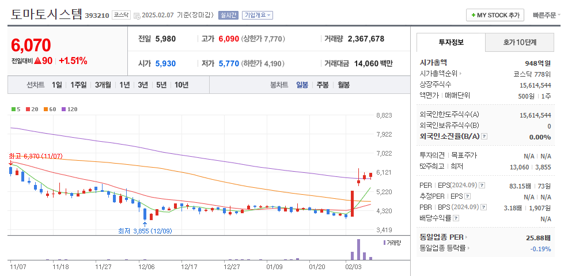Select the 5년 line chart period
564x276 pixels.
(161, 85)
